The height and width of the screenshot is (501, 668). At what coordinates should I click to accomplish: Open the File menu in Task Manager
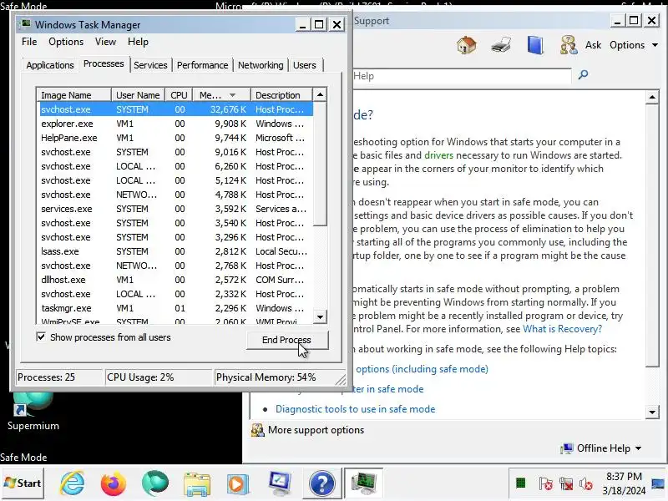[29, 42]
